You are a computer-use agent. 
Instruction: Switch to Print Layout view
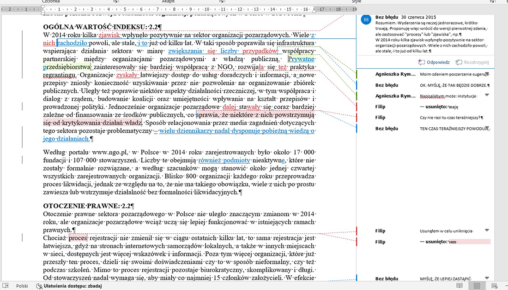pos(477,286)
